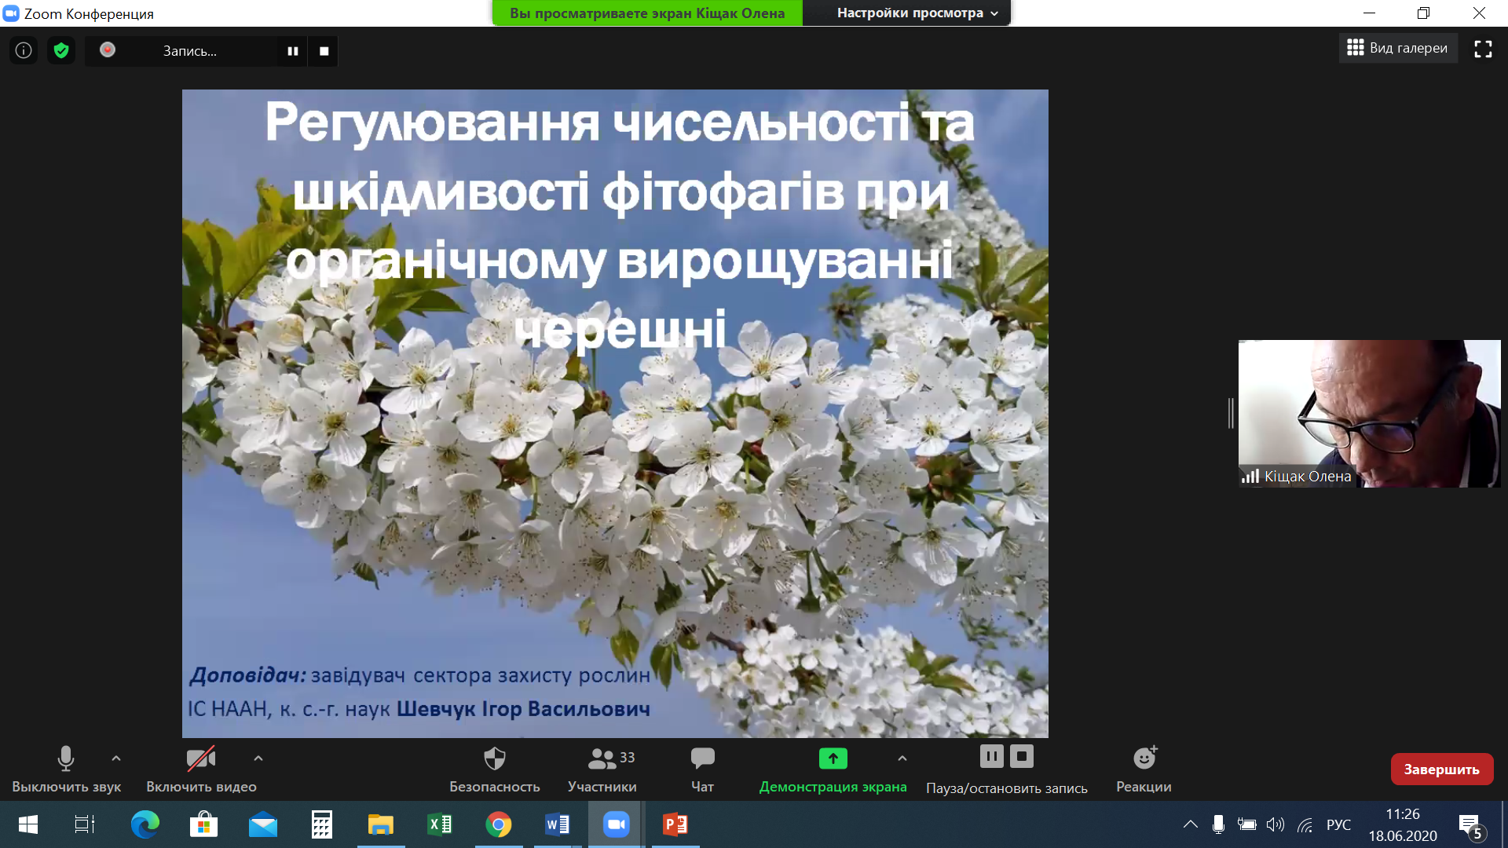Expand video options arrow beside camera
This screenshot has width=1508, height=848.
coord(258,758)
